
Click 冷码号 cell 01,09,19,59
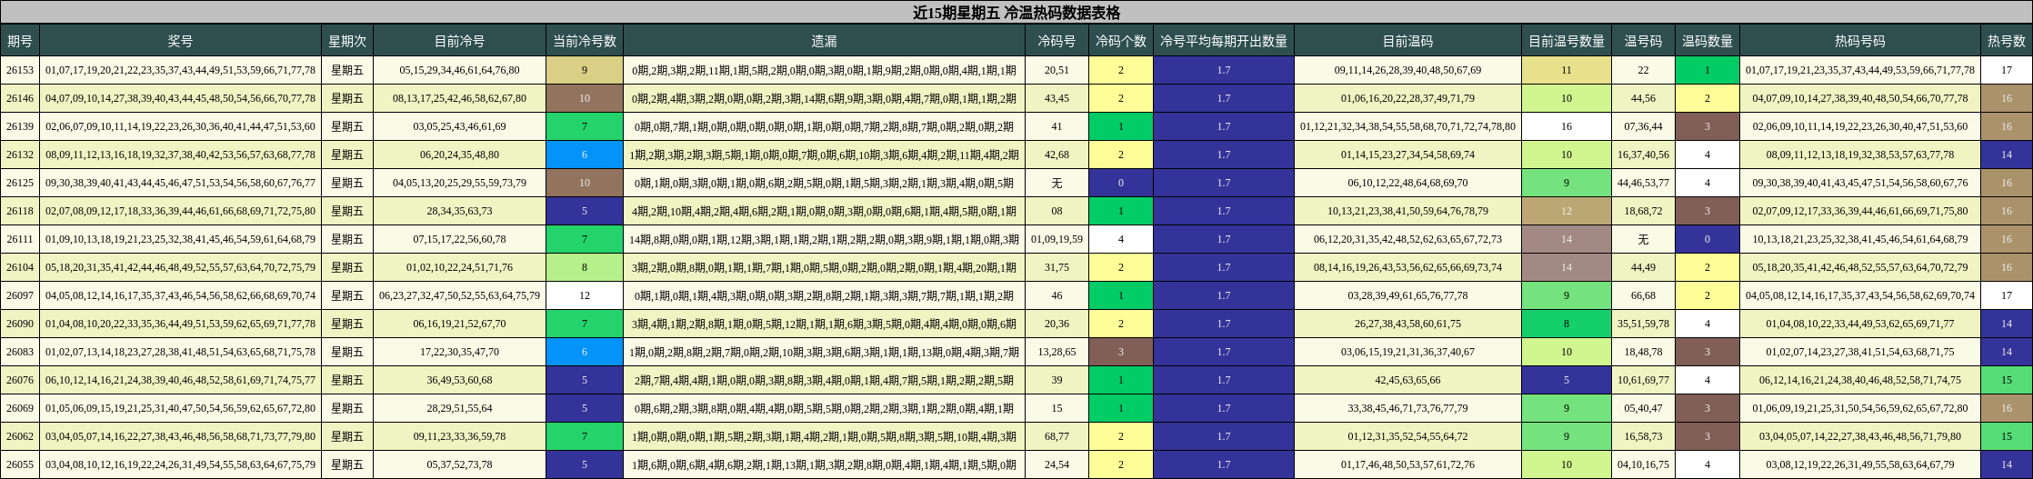click(1057, 239)
